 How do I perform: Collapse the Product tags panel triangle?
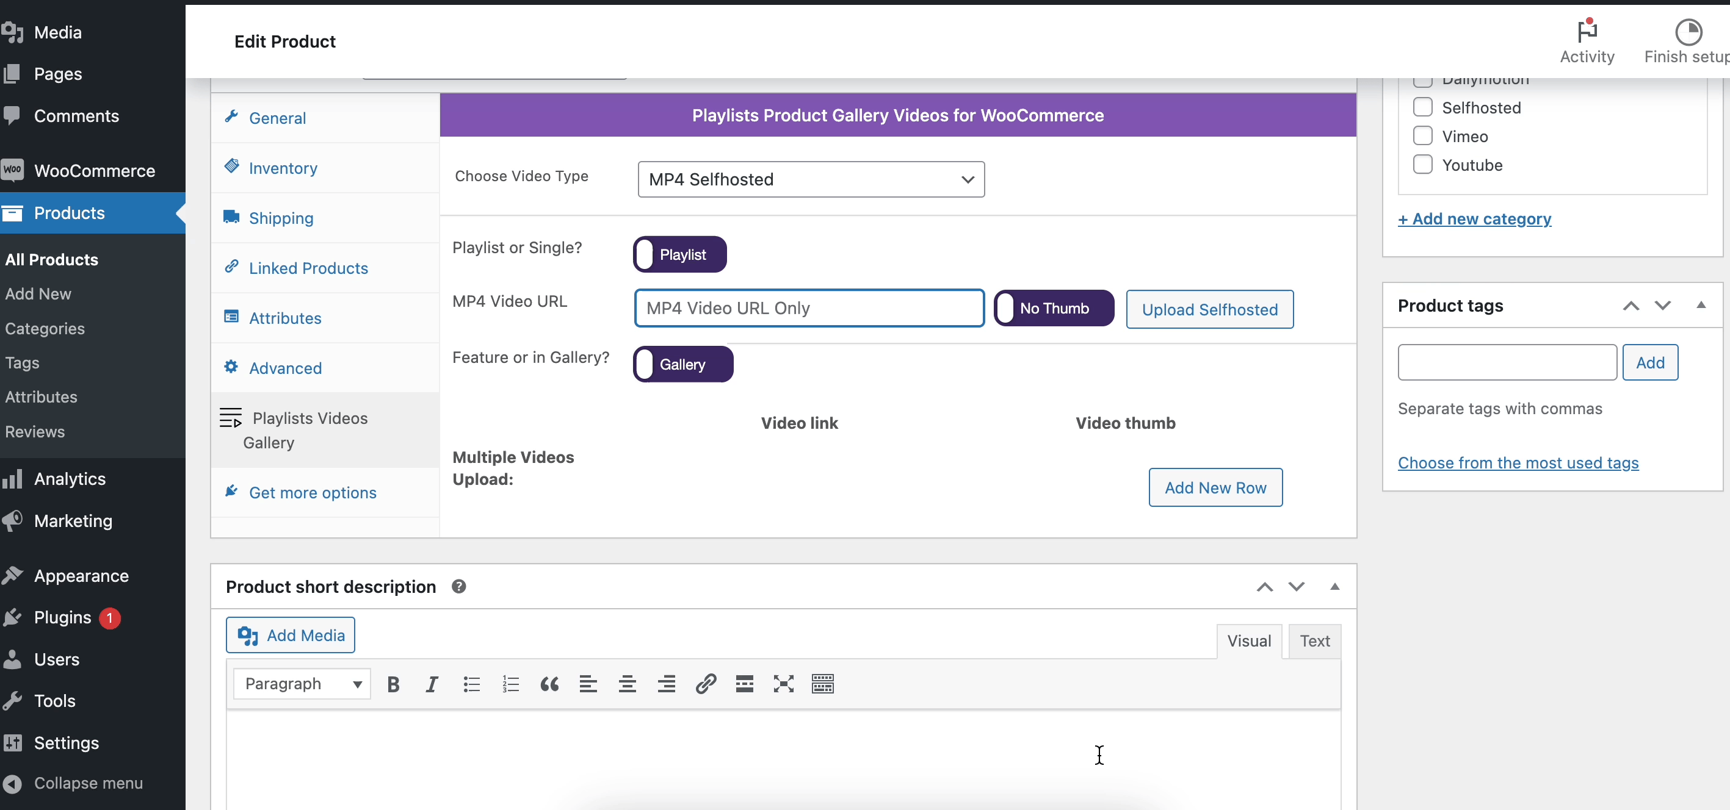coord(1701,306)
